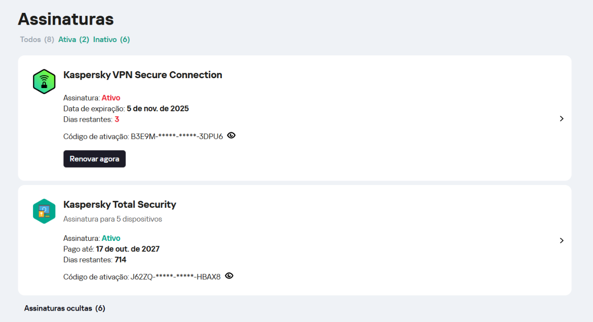Click the Kaspersky Total Security hexagon icon

point(44,211)
